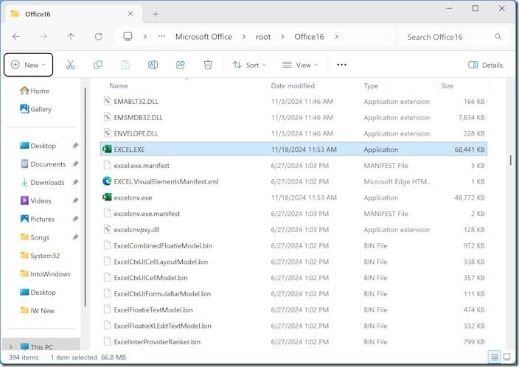
Task: Click the Office16 breadcrumb
Action: pos(309,37)
